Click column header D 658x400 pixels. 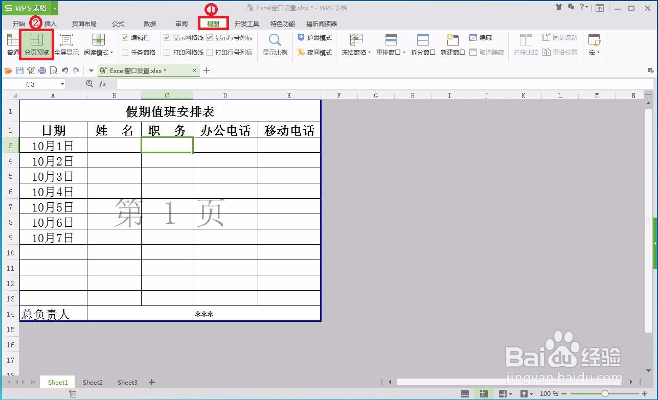click(225, 96)
